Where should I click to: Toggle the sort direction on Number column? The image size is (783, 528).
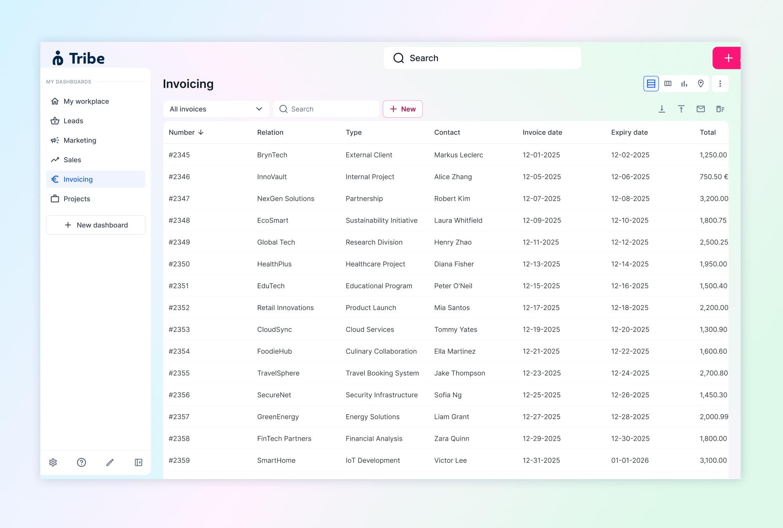(201, 132)
